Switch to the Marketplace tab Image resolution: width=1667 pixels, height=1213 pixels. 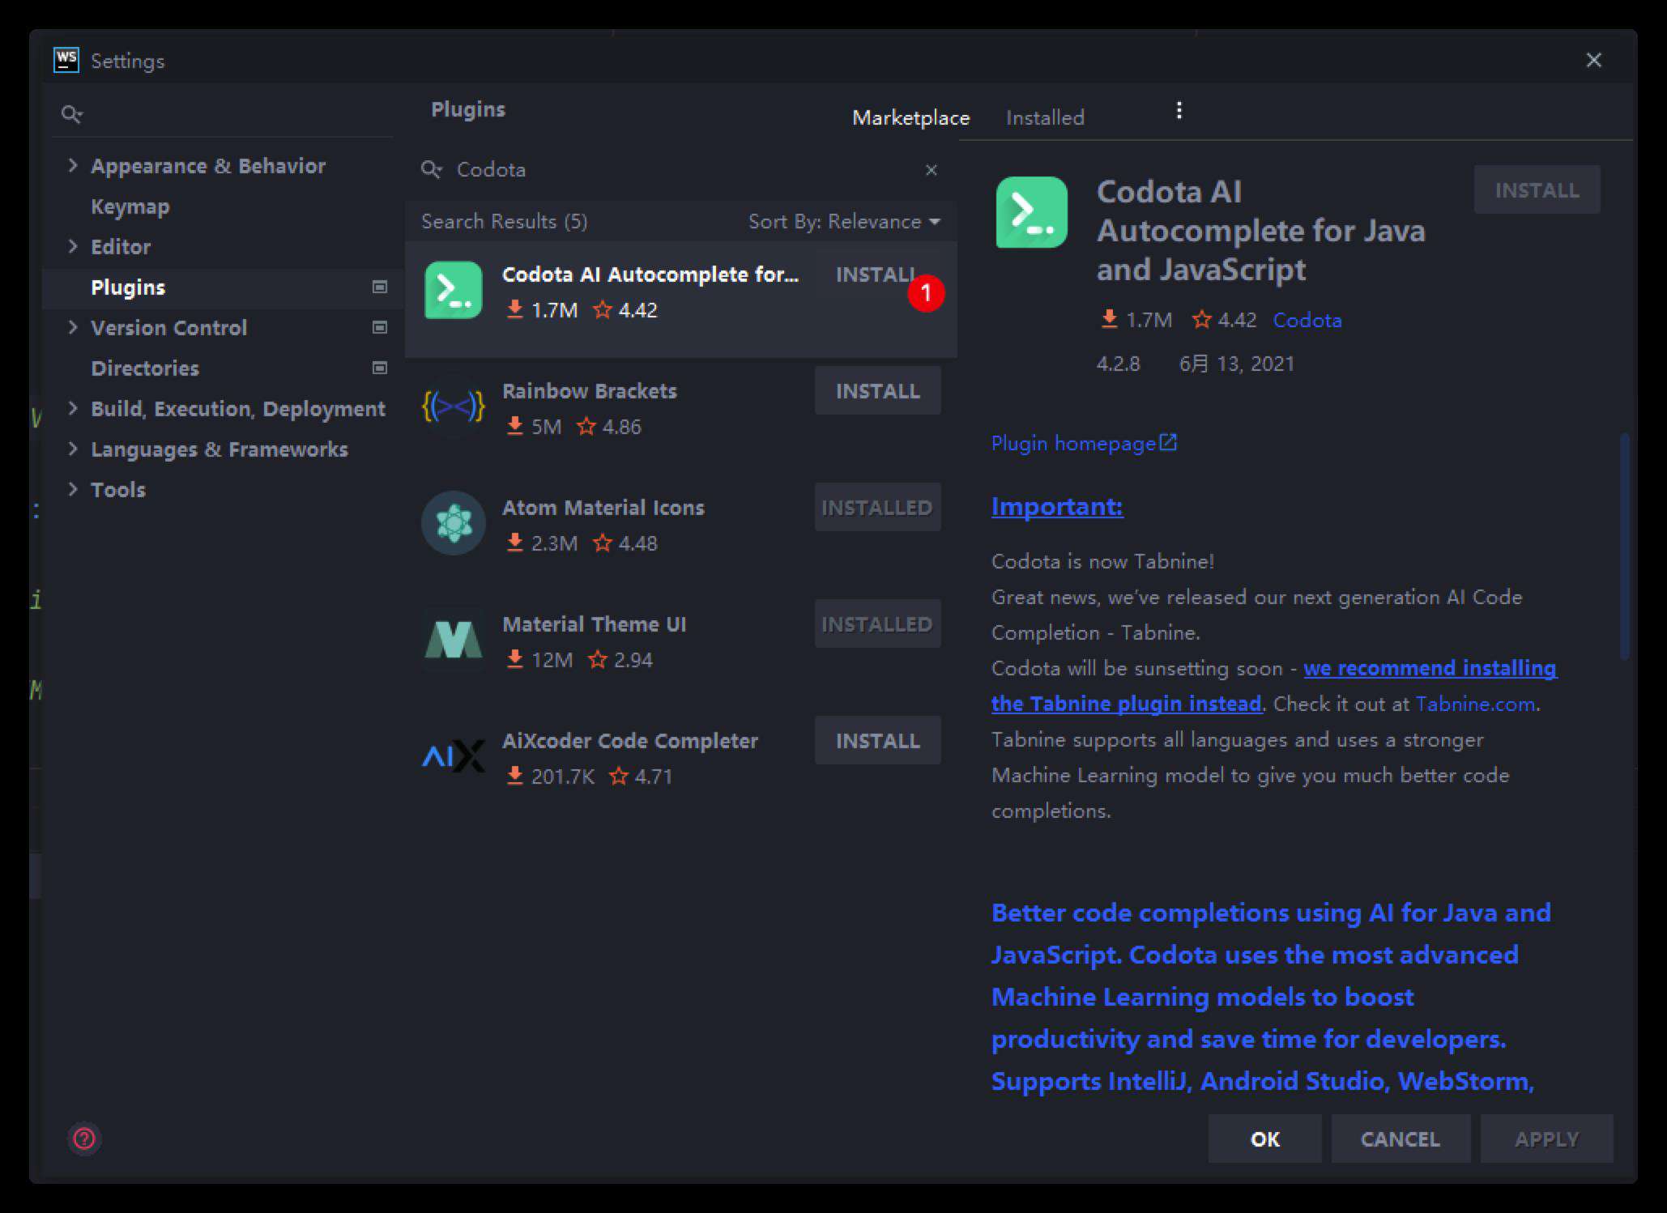click(x=910, y=117)
